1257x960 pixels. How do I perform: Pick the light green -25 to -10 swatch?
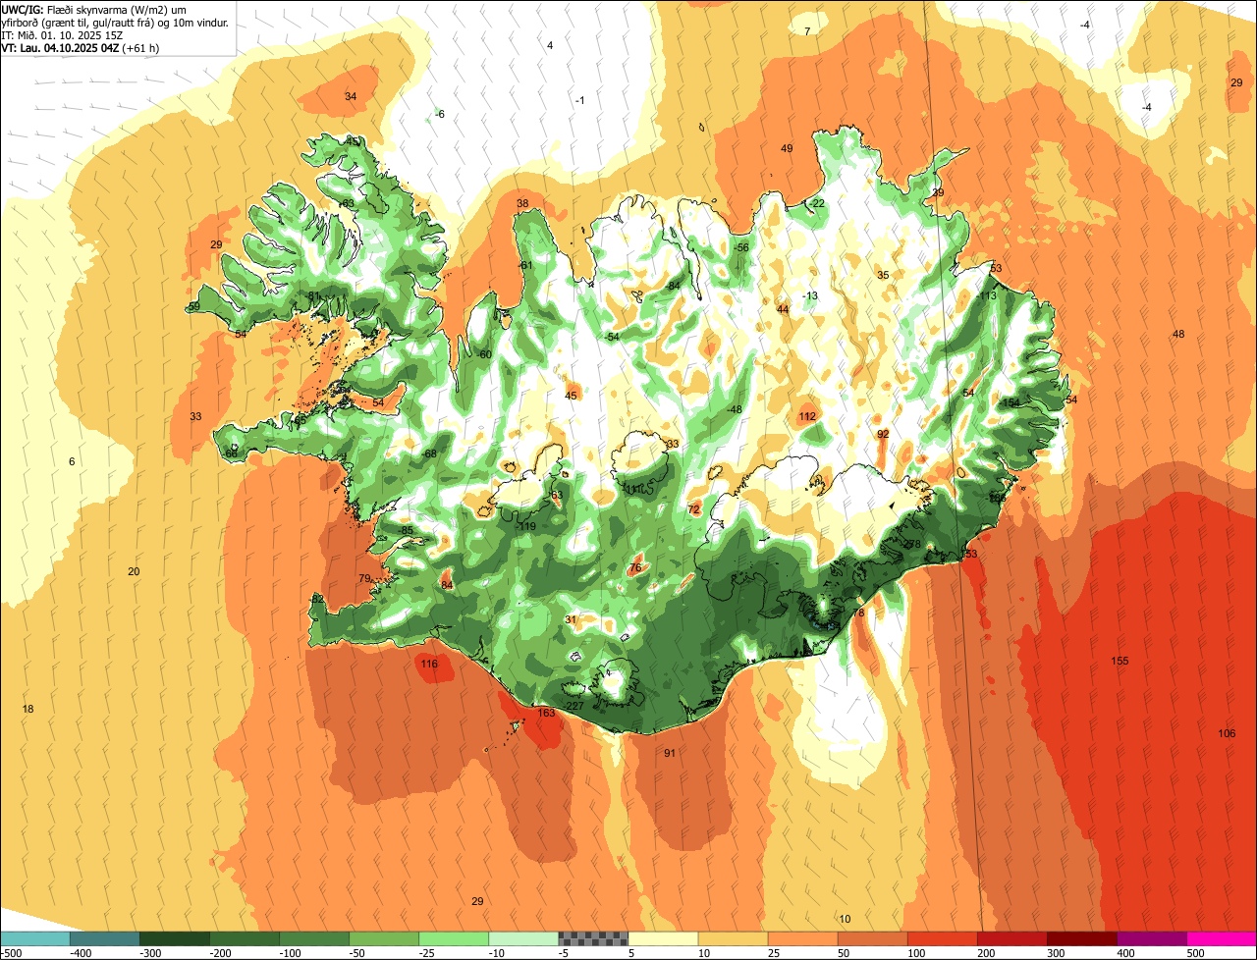coord(453,938)
